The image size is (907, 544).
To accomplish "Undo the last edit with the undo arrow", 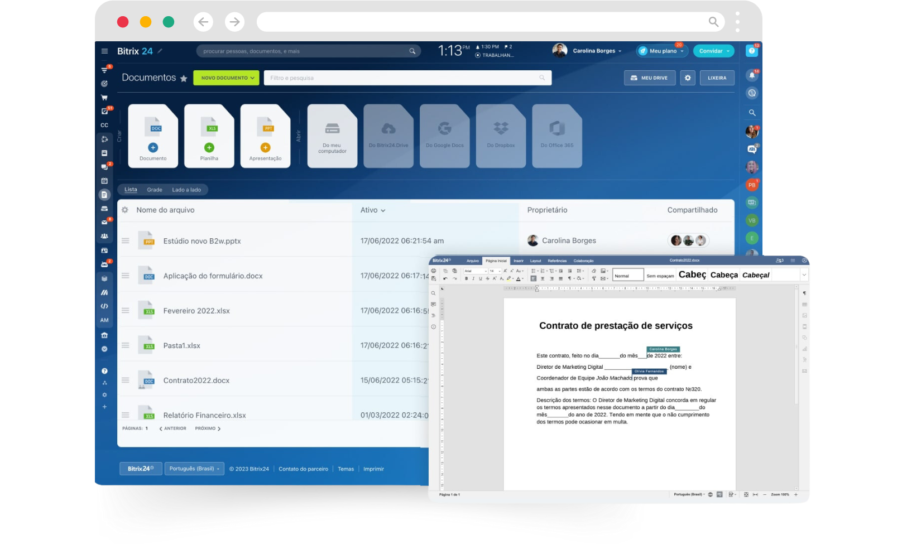I will 447,279.
